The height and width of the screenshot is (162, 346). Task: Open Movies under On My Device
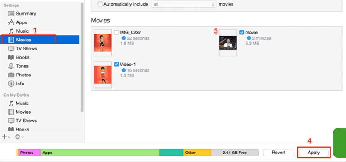point(23,112)
